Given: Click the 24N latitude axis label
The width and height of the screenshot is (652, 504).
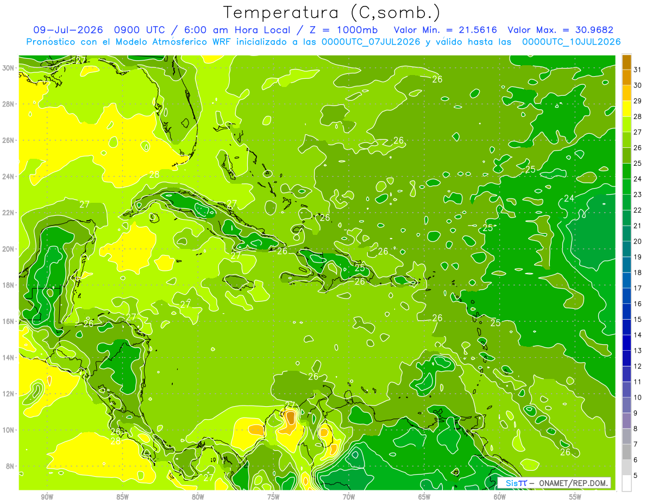Looking at the screenshot, I should (9, 177).
